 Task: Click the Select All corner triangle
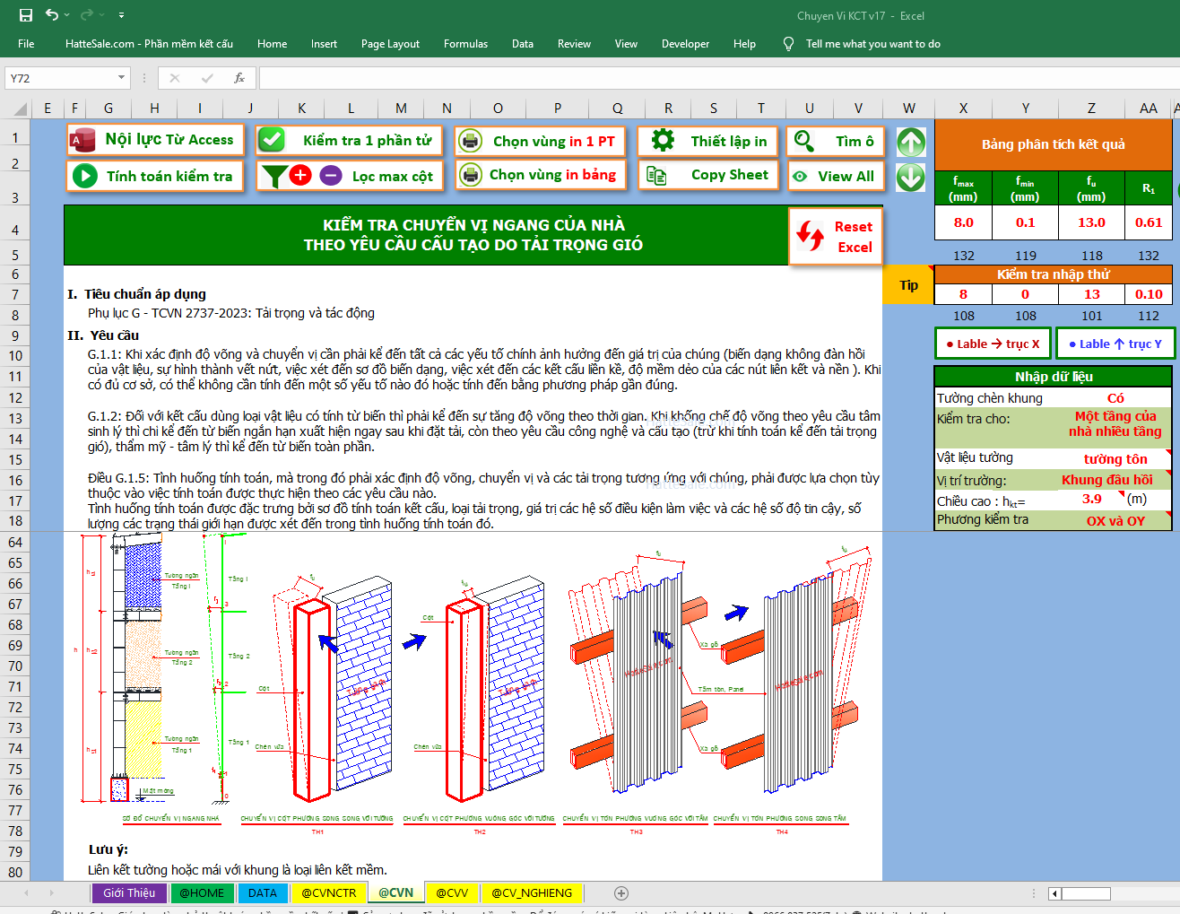tap(21, 109)
